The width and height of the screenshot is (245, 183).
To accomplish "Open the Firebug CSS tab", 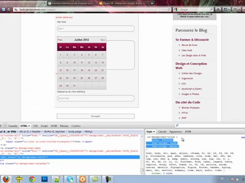I will pos(35,126).
